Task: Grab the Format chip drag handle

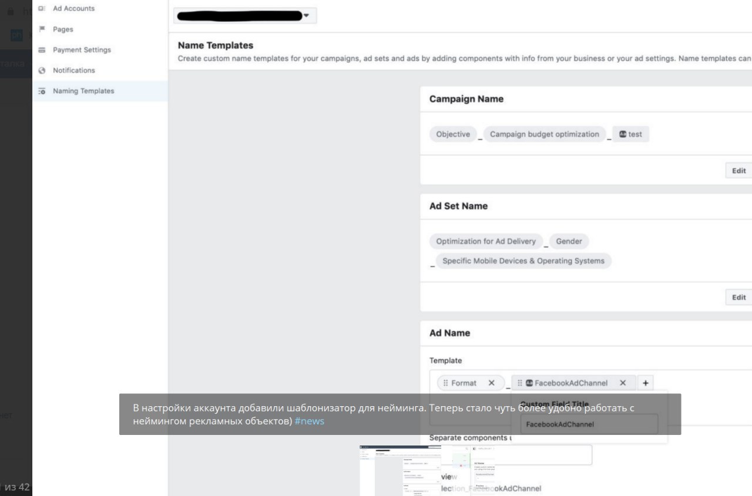Action: coord(446,383)
